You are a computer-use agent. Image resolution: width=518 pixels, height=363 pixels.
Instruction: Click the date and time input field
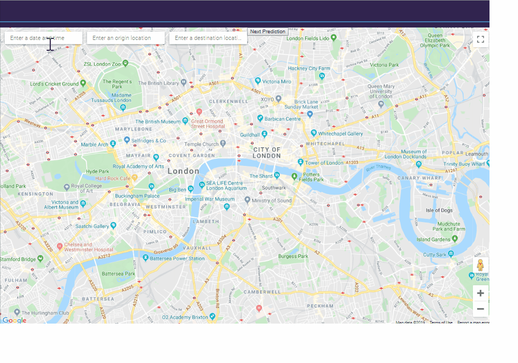(x=44, y=38)
